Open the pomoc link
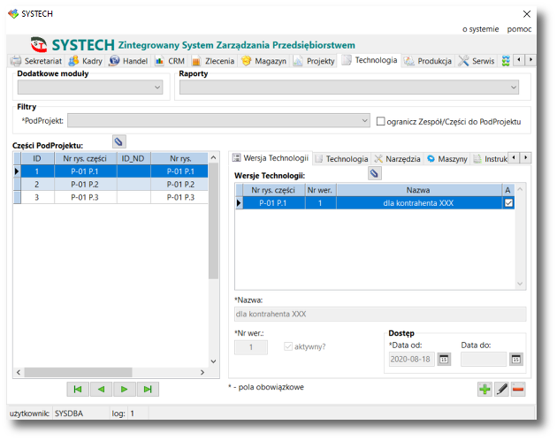 point(519,29)
